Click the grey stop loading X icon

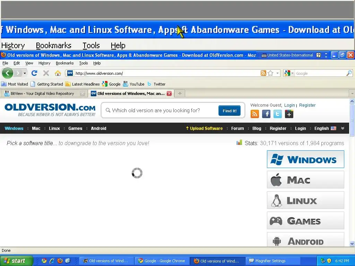46,73
